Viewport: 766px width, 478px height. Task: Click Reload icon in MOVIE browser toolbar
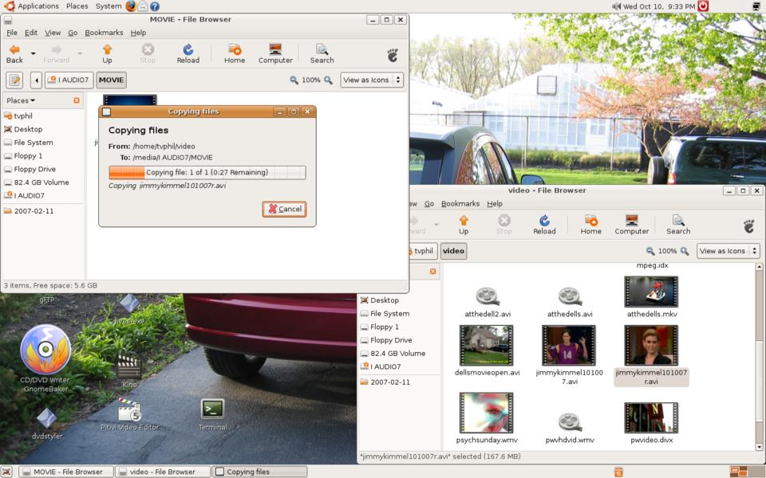[188, 53]
